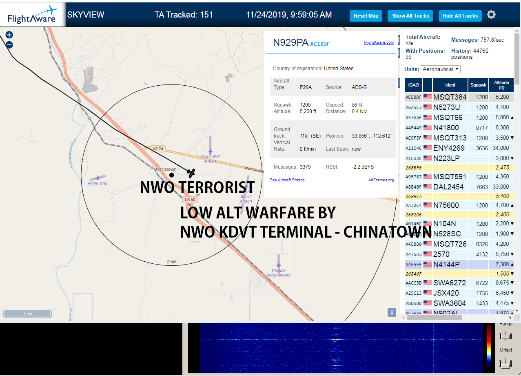
Task: Select the MSQT384 row
Action: tap(459, 97)
